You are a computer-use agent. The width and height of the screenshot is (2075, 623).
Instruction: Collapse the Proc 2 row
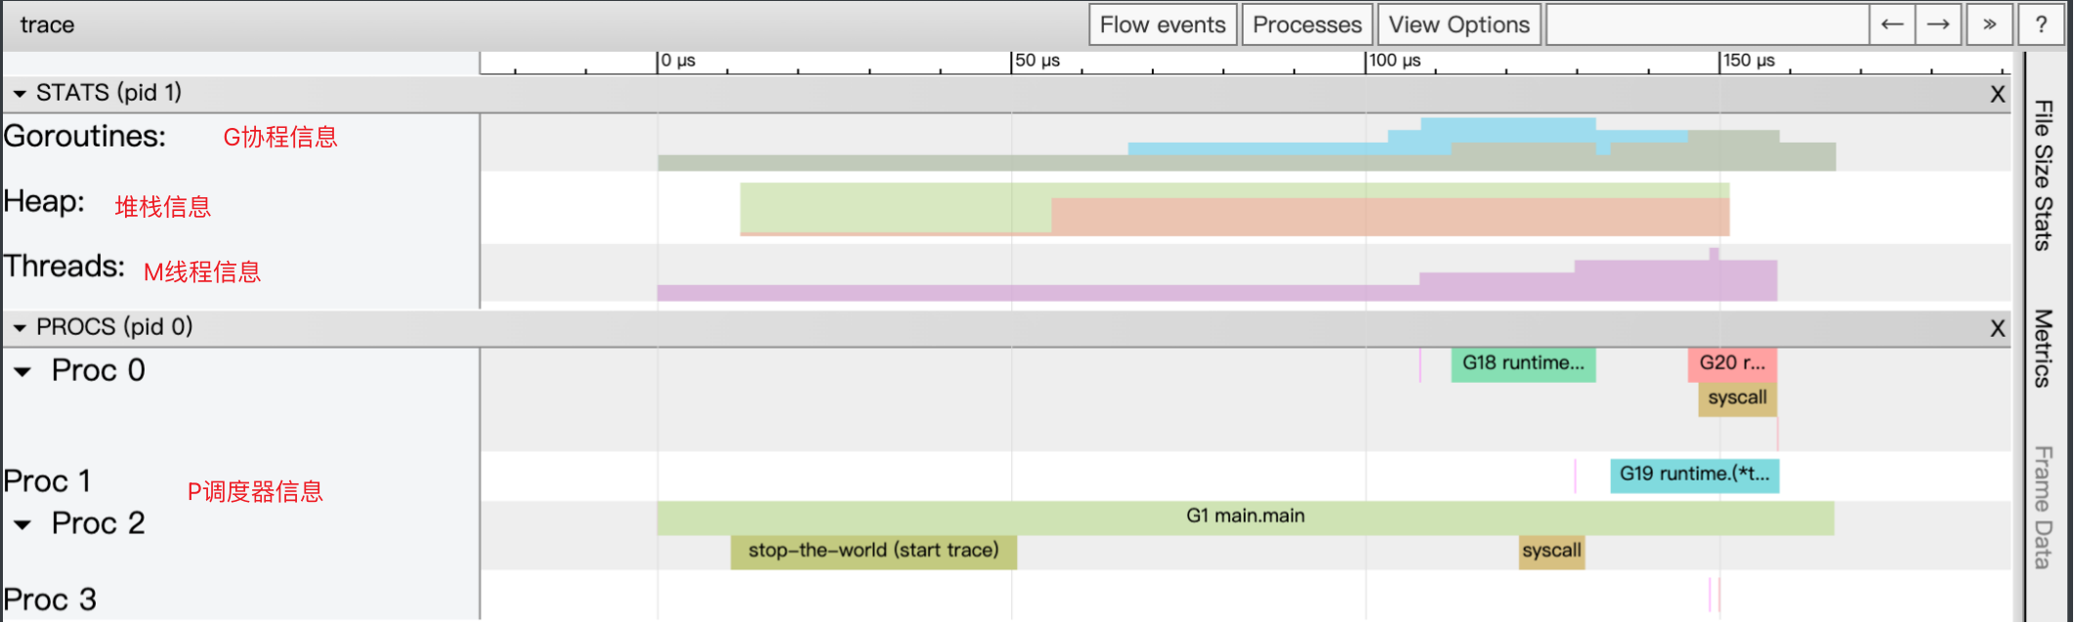(23, 525)
